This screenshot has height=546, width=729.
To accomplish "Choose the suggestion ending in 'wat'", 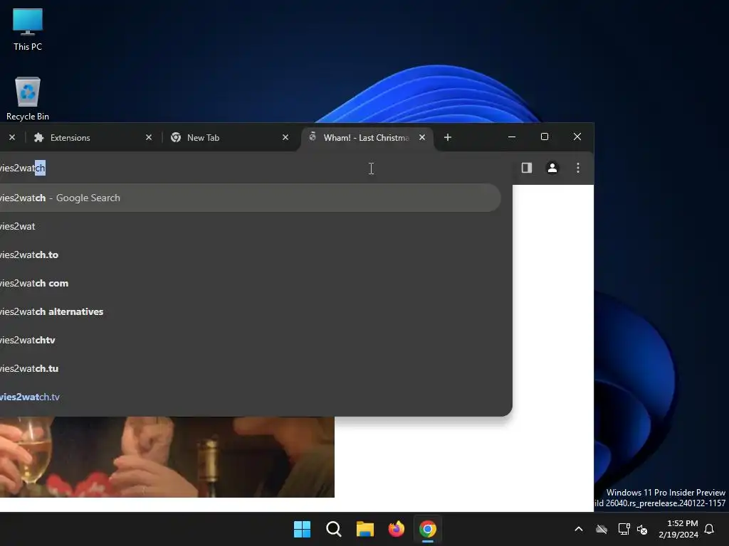I will pyautogui.click(x=250, y=226).
